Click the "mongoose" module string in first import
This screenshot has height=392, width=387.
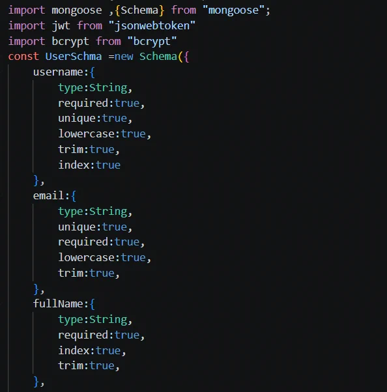click(x=234, y=11)
